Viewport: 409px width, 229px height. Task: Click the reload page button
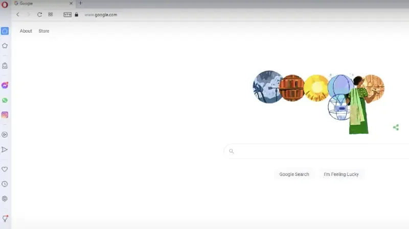[40, 15]
